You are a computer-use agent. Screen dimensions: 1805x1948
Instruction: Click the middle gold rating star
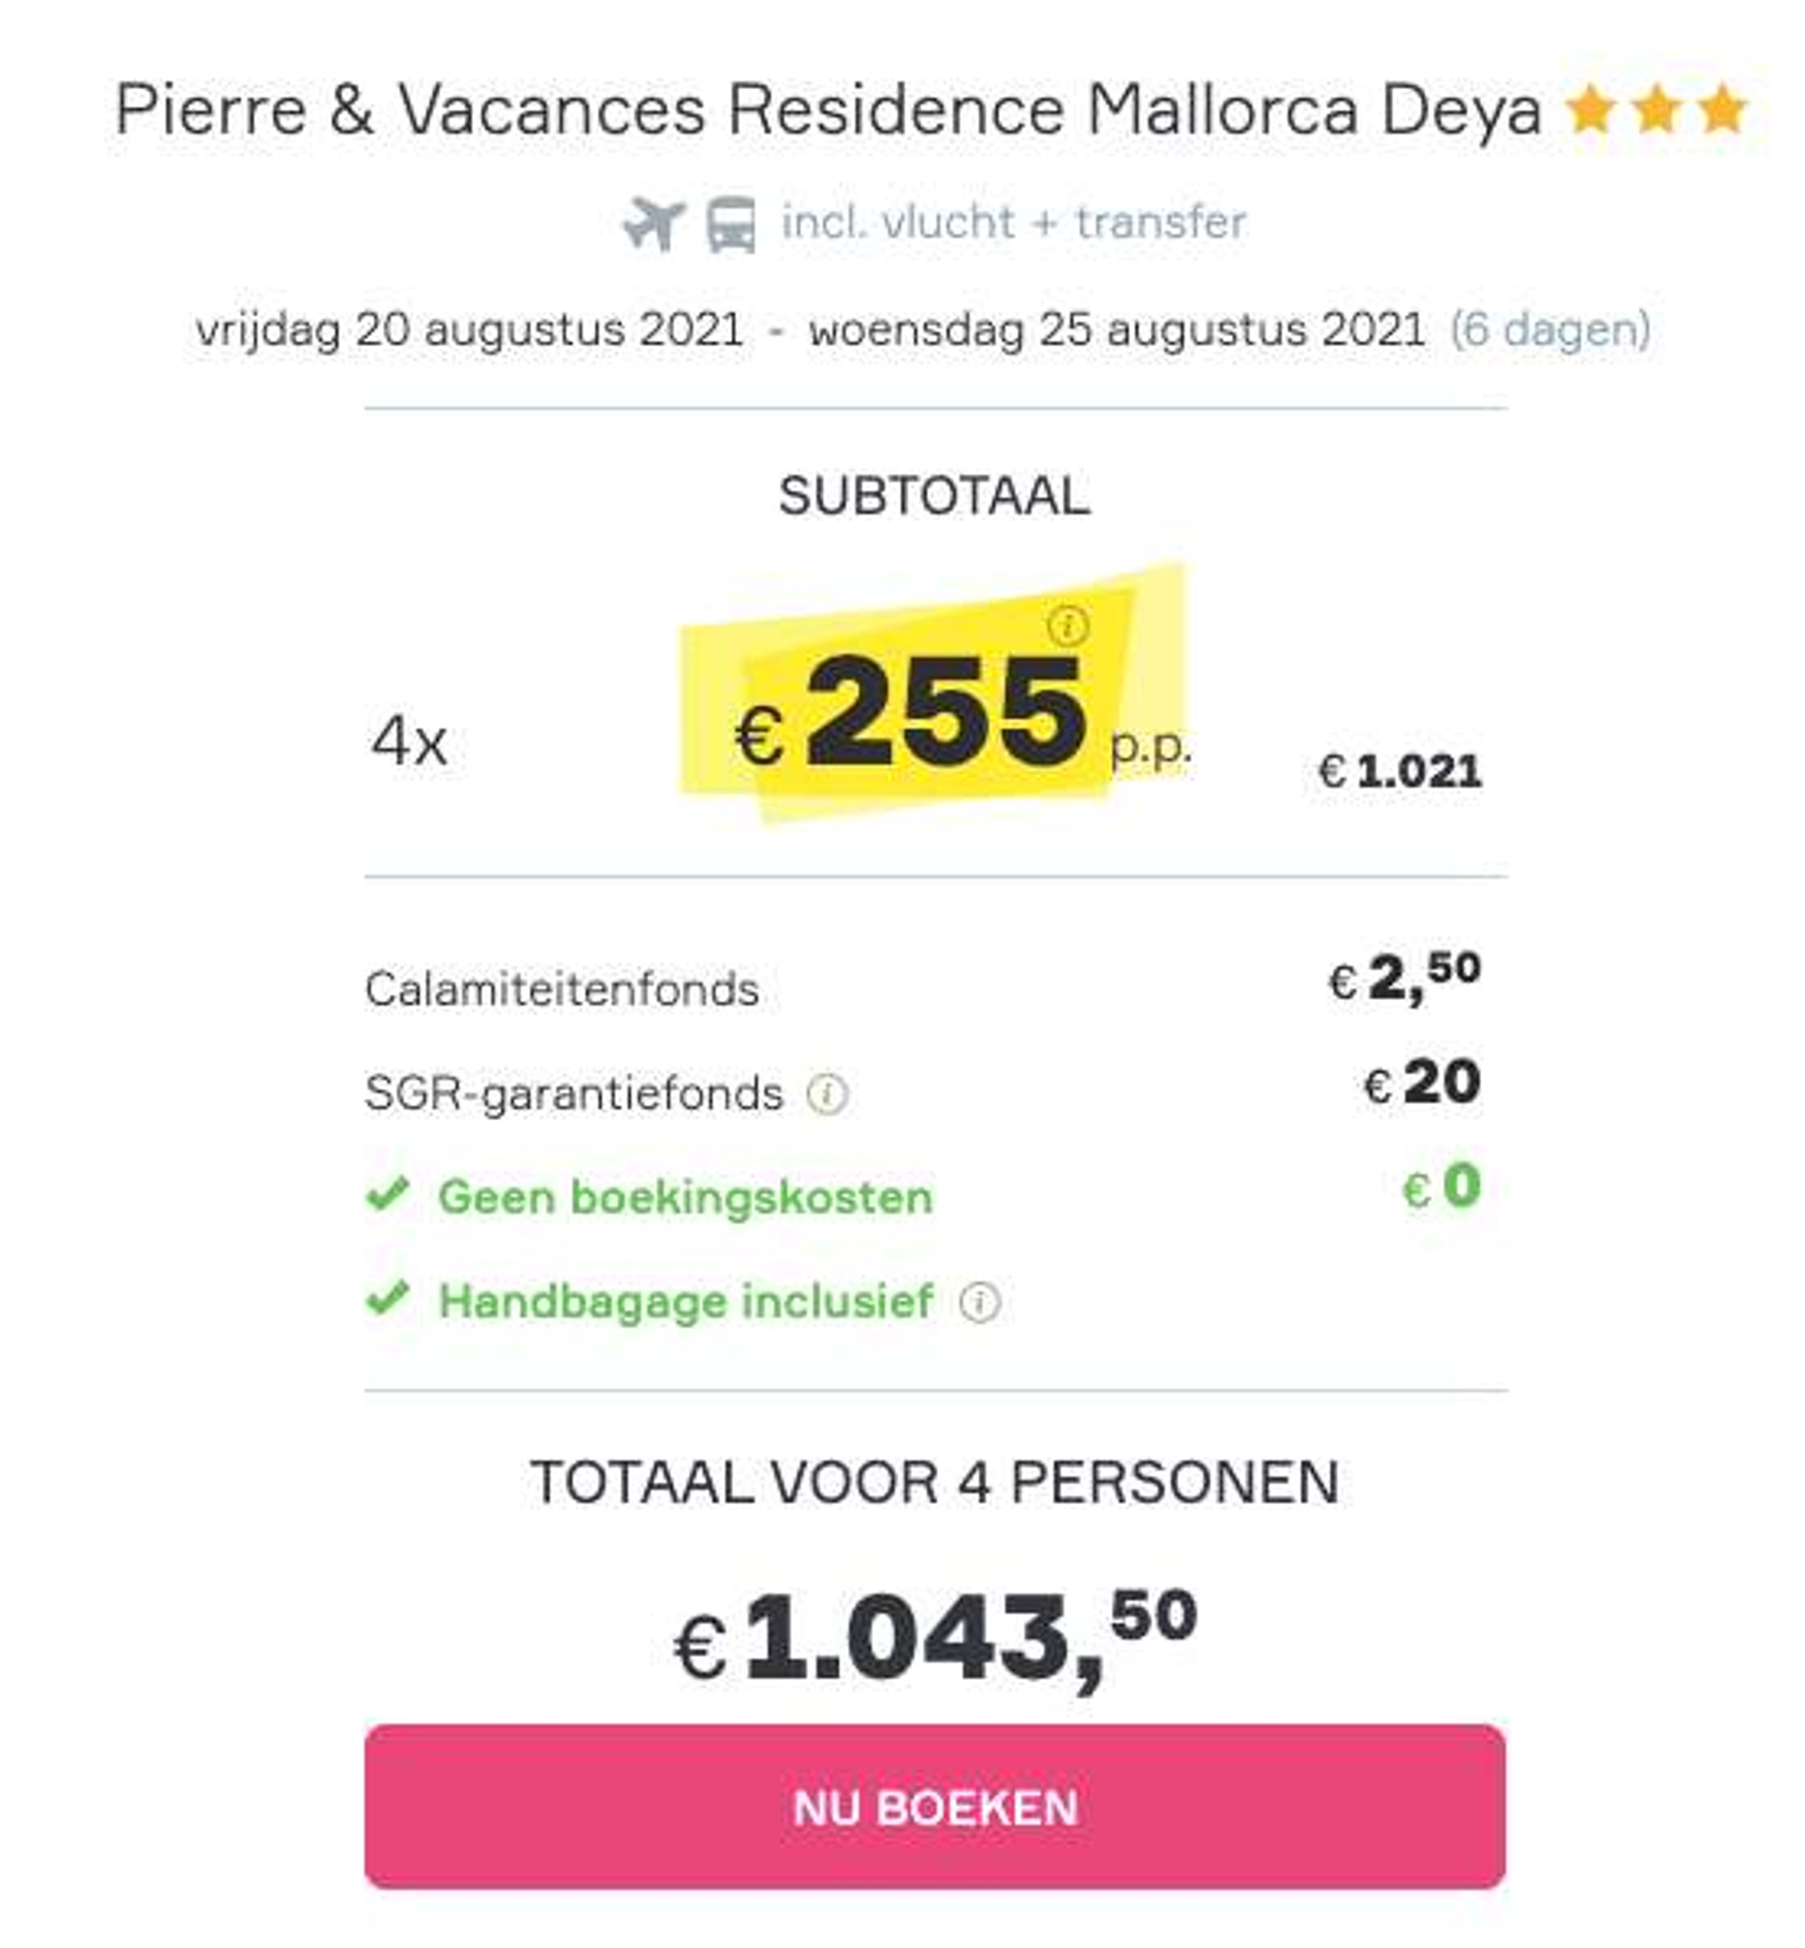click(1656, 109)
